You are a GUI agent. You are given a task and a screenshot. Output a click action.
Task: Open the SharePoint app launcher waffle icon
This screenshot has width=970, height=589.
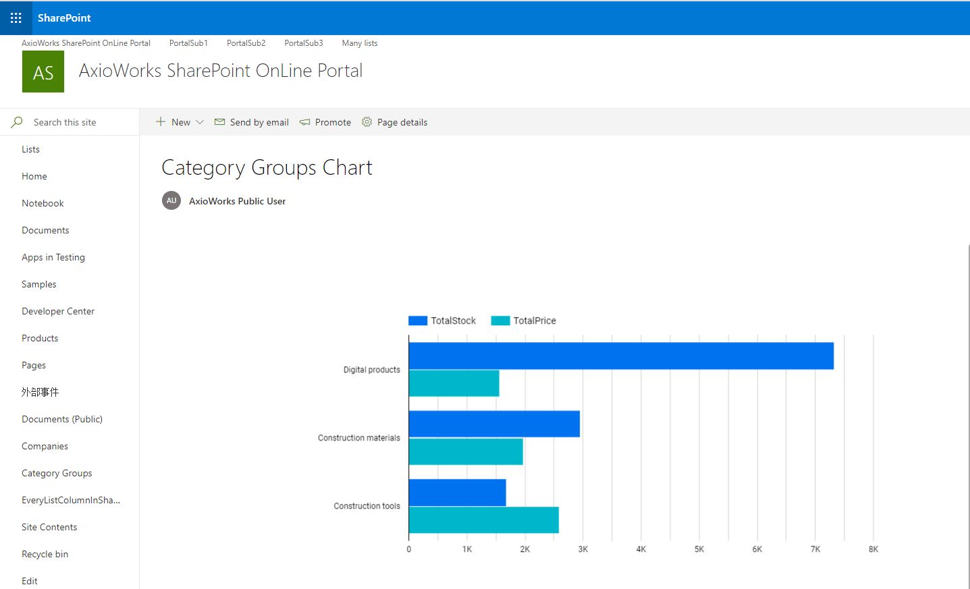click(16, 18)
